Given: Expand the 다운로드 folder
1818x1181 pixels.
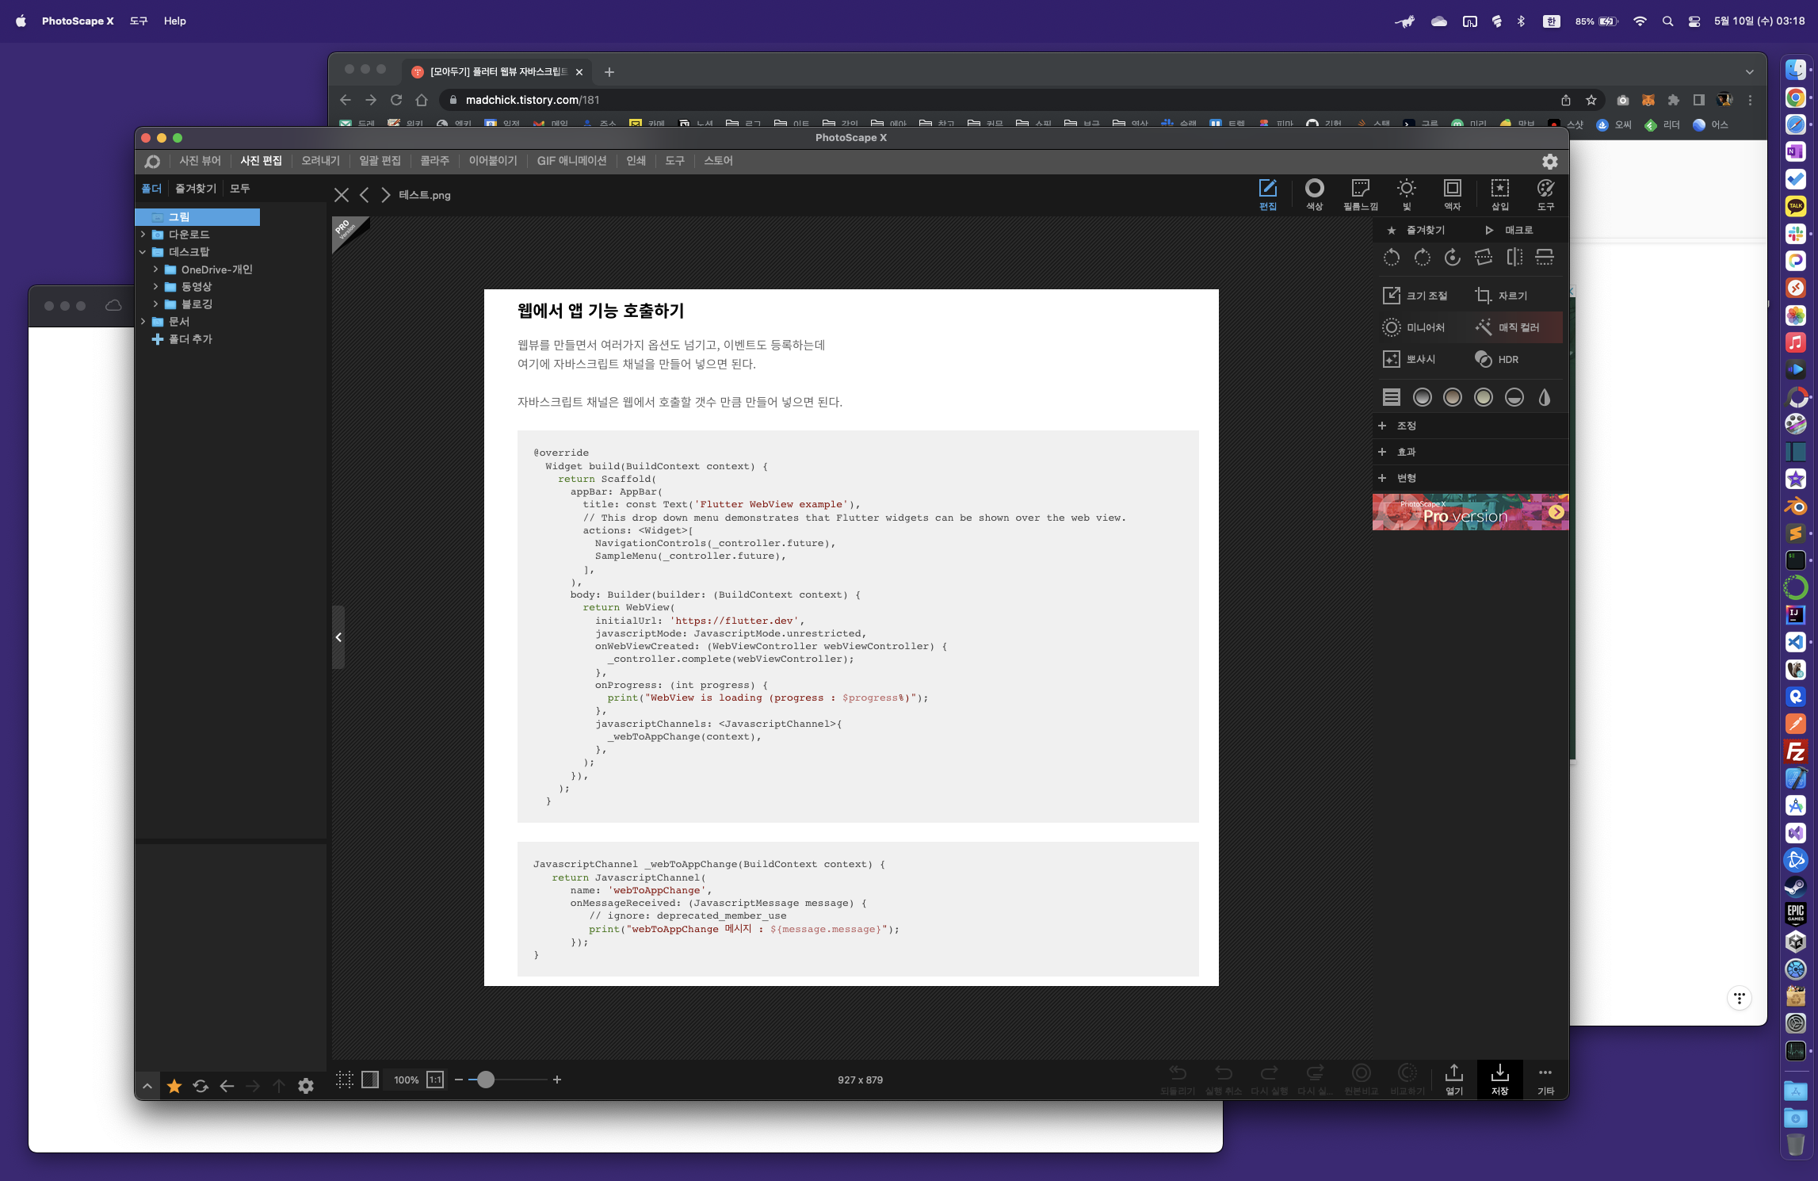Looking at the screenshot, I should [143, 235].
